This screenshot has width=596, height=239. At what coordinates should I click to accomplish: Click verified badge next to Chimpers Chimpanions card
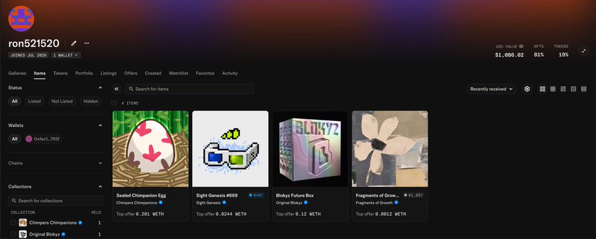161,203
